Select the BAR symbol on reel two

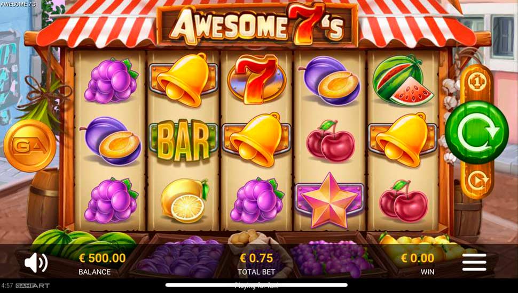coord(183,140)
